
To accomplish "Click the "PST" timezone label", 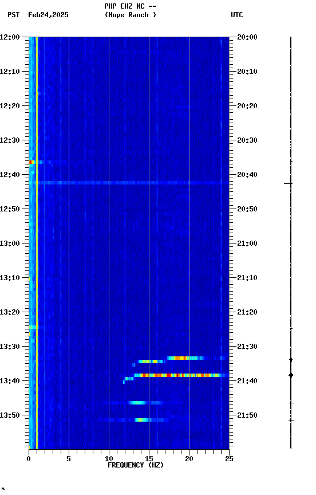I will [x=14, y=15].
